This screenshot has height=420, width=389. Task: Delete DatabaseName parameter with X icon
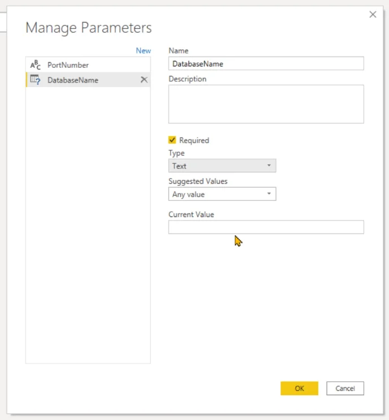click(x=144, y=80)
